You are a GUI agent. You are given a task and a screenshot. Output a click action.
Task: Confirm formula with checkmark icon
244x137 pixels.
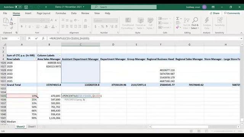tap(36, 38)
